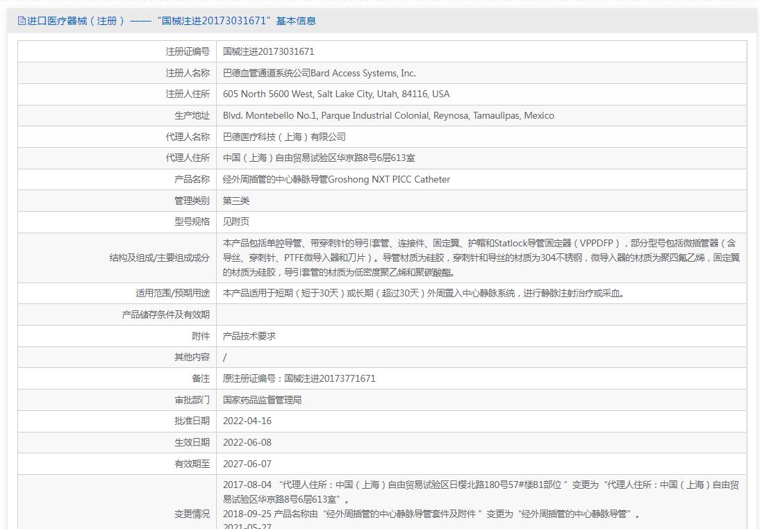Select the 注册证编号 label cell
This screenshot has height=529, width=760.
tap(117, 51)
